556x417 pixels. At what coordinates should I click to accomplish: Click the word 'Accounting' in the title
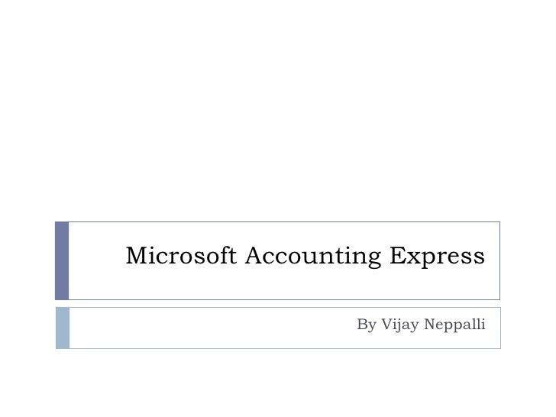tap(313, 257)
